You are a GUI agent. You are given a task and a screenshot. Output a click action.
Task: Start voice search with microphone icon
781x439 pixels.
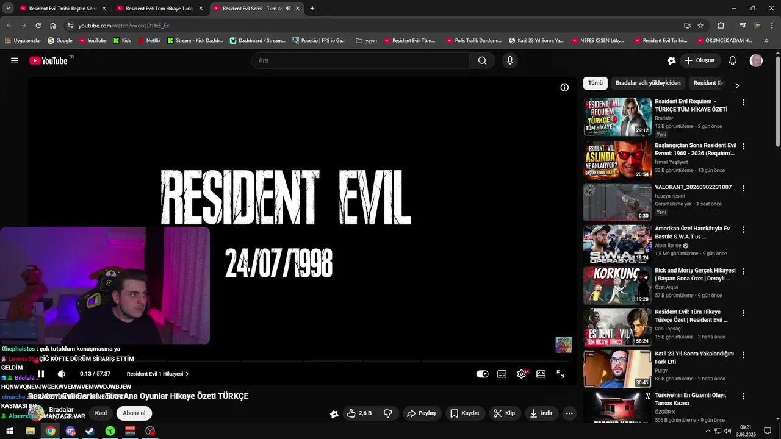(x=510, y=60)
